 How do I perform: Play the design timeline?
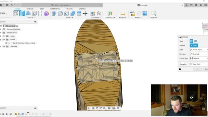[x=3, y=114]
